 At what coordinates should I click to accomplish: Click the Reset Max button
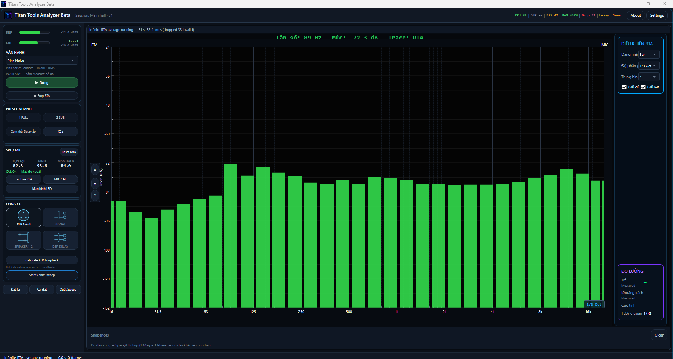(69, 152)
